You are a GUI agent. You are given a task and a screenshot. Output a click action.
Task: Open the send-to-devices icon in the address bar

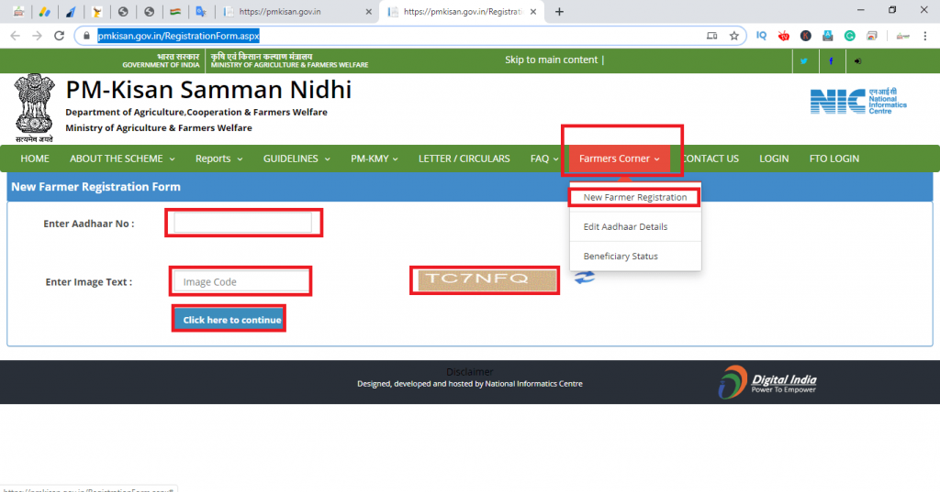pos(711,36)
